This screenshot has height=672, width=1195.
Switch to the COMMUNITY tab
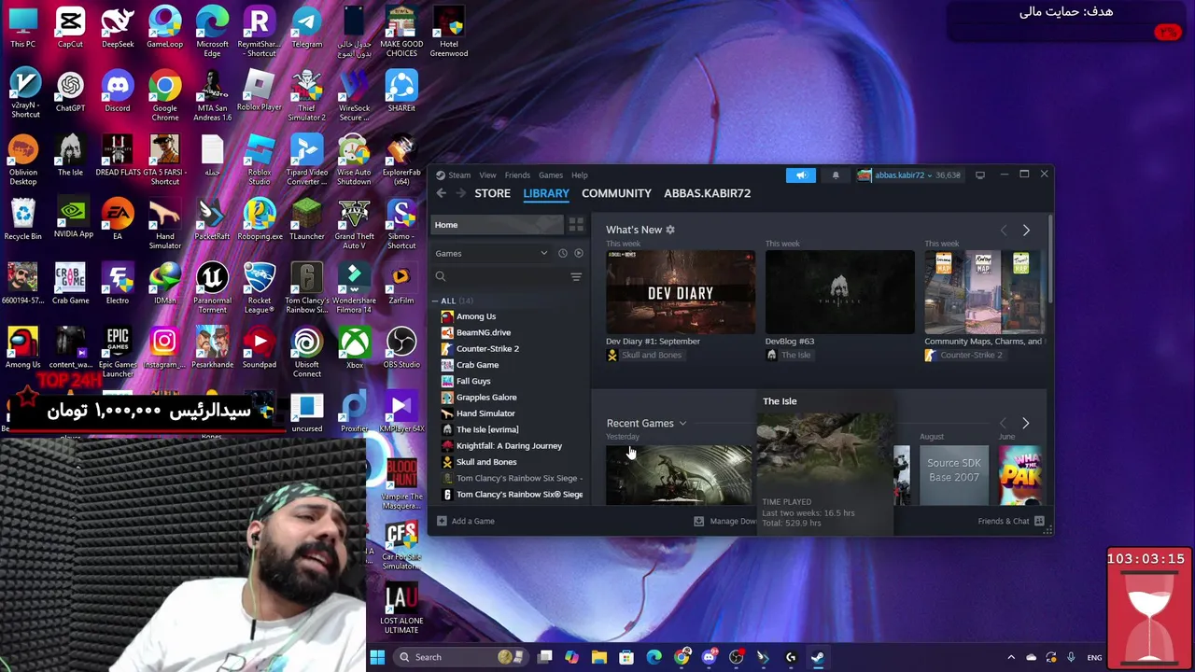(x=616, y=193)
